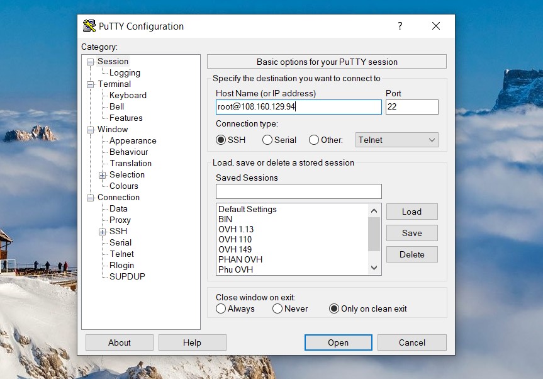Click the Cancel button
This screenshot has width=543, height=379.
411,342
